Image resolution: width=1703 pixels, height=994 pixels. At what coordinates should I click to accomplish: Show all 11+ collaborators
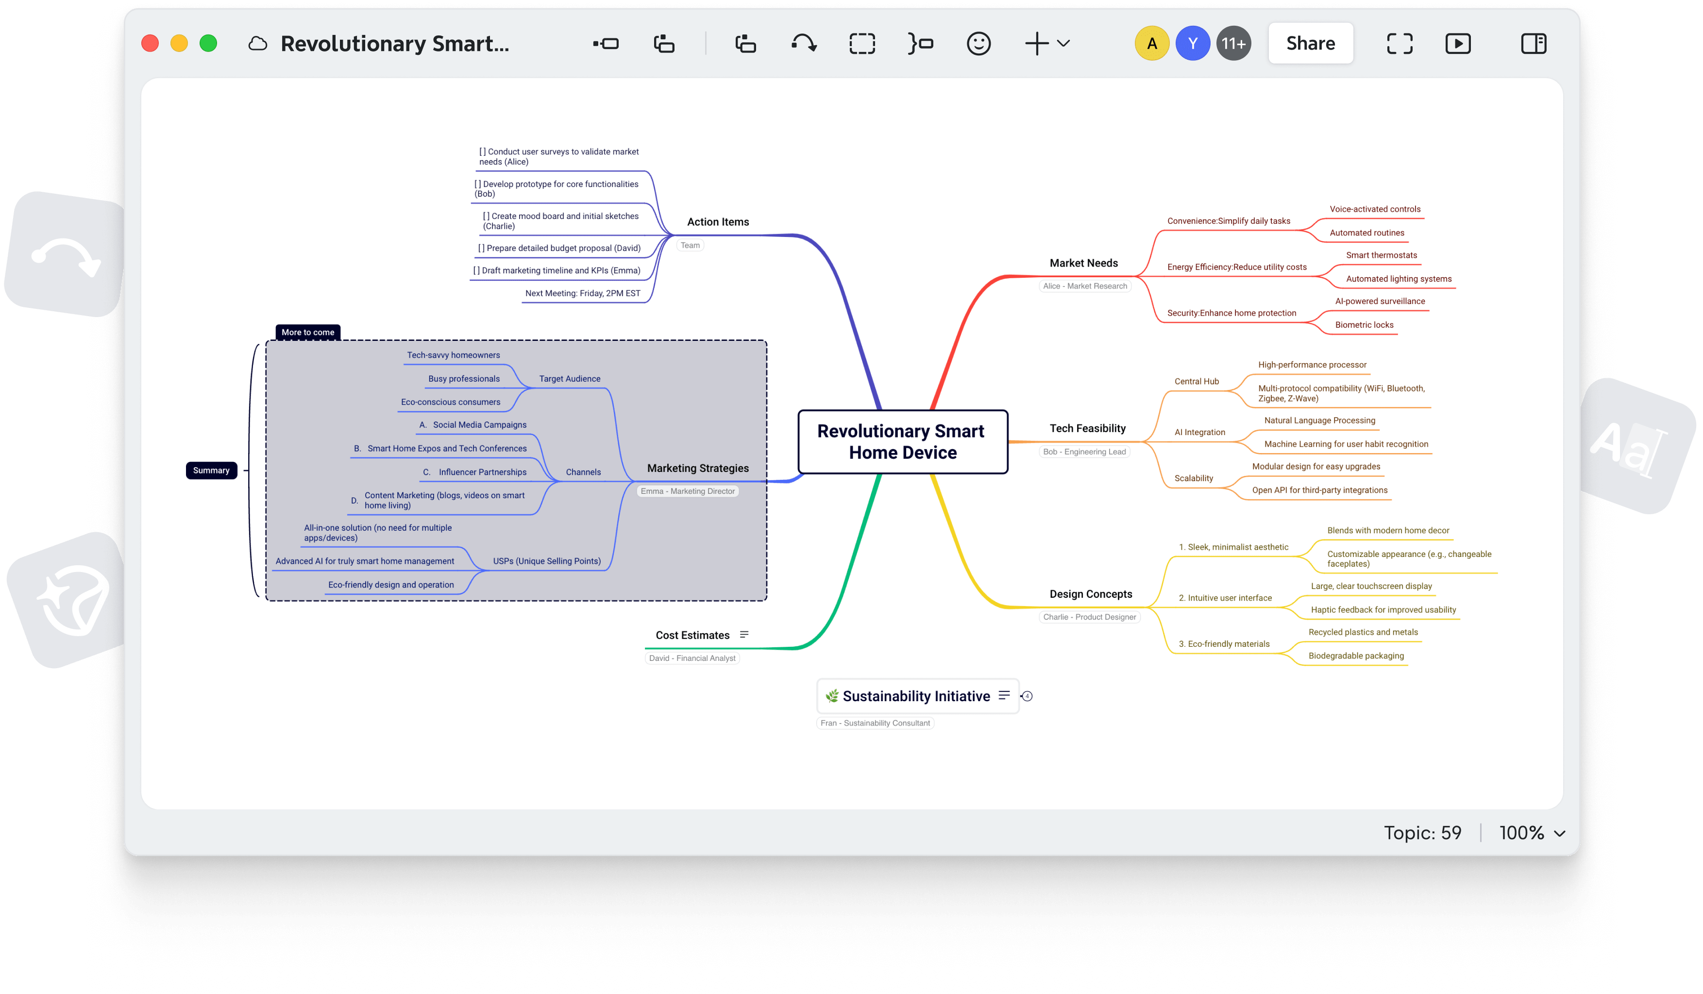click(1233, 43)
